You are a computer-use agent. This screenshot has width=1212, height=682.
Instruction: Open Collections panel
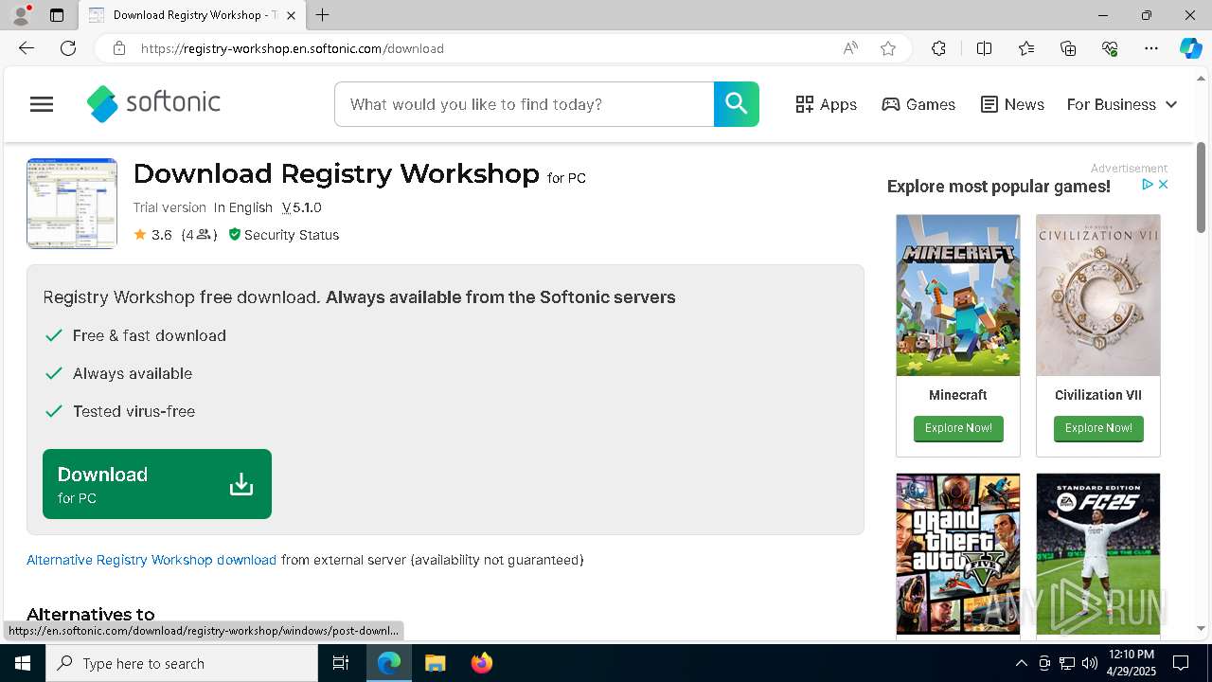coord(1068,48)
